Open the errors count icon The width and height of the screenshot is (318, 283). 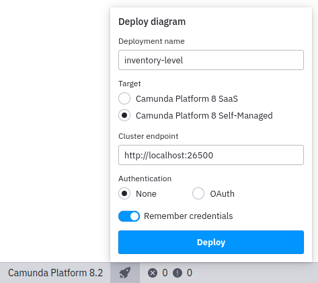point(153,273)
